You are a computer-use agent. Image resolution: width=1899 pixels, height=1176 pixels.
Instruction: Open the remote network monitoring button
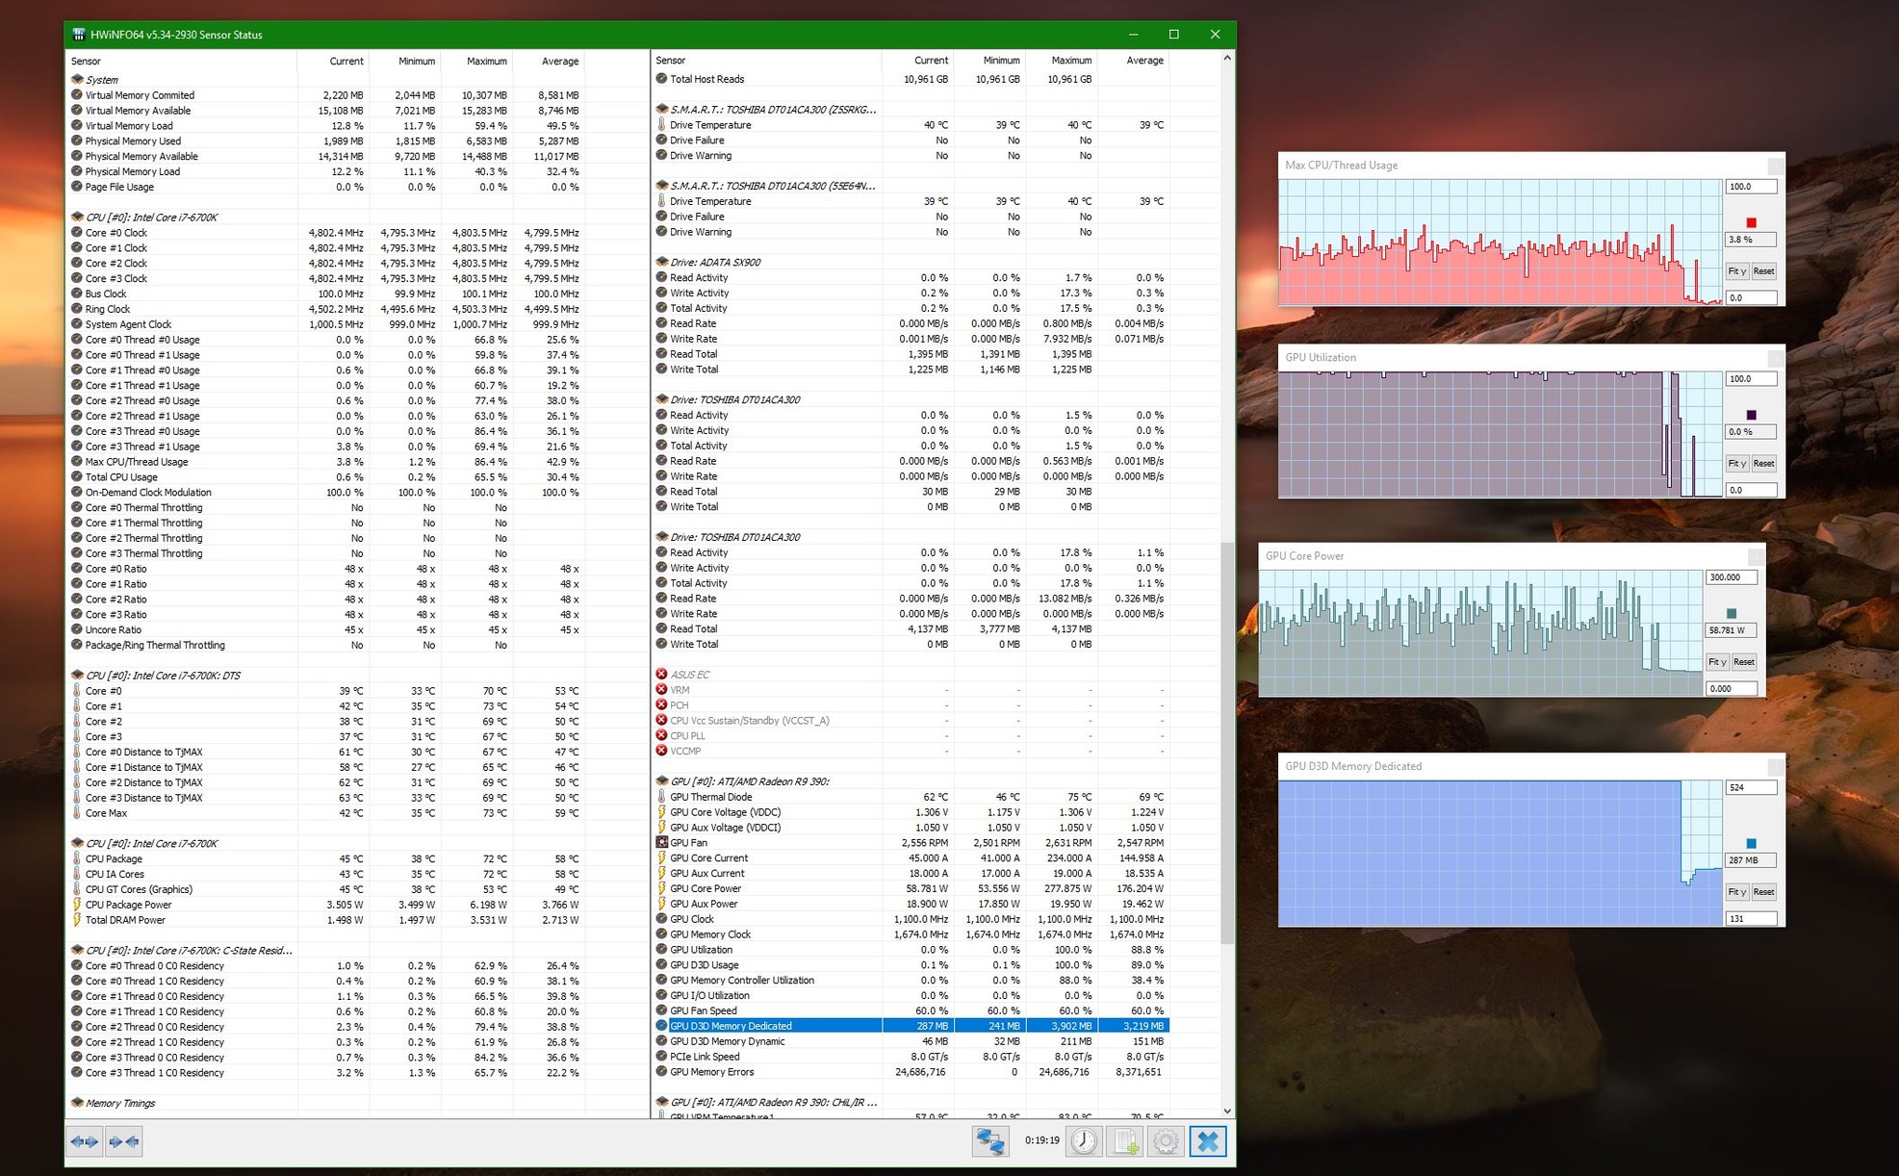[x=989, y=1141]
